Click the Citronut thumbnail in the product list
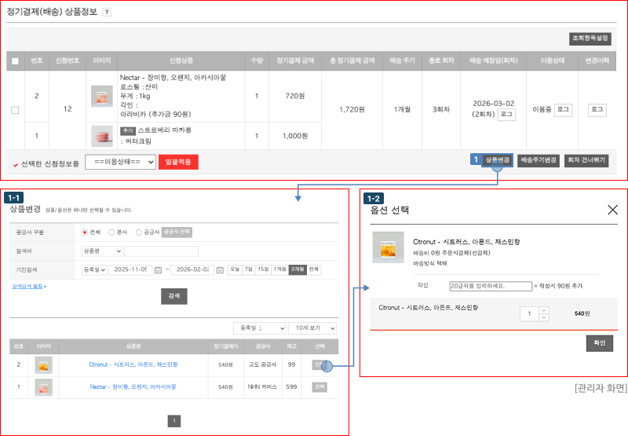The width and height of the screenshot is (628, 436). [x=42, y=365]
